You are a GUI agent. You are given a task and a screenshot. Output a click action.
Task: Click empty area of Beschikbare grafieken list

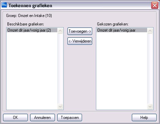32,71
